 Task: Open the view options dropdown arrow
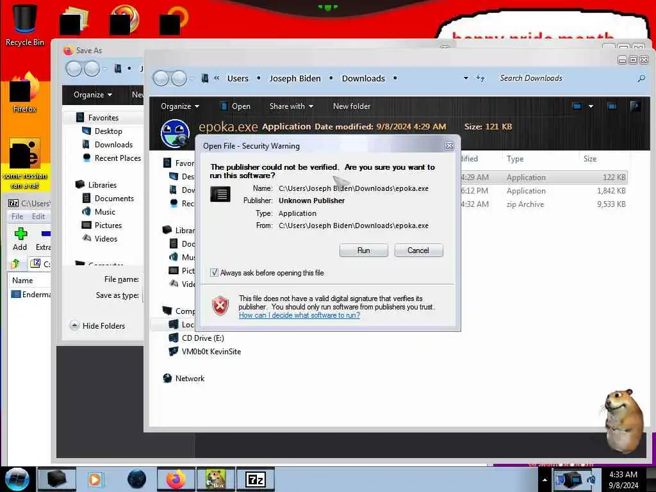pos(591,106)
